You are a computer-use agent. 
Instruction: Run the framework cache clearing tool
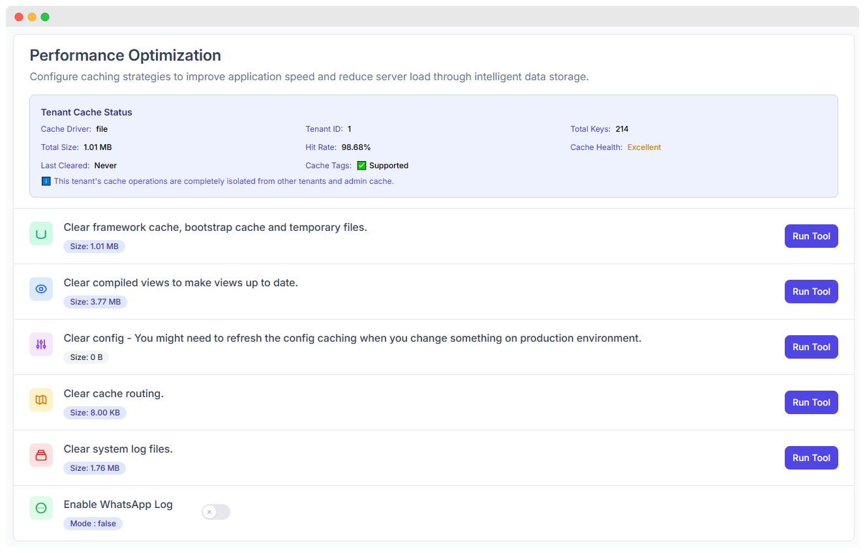click(x=811, y=236)
